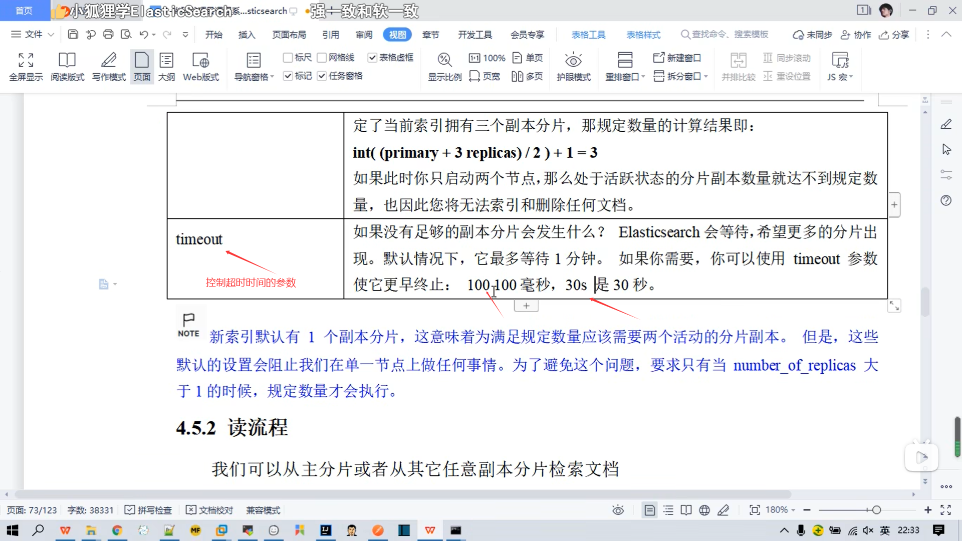
Task: Open 写作模式 writing mode
Action: [x=109, y=61]
